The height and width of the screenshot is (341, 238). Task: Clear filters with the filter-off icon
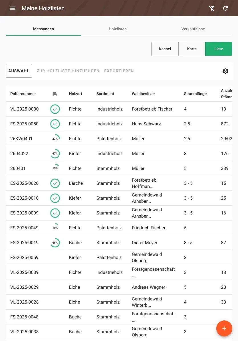211,8
